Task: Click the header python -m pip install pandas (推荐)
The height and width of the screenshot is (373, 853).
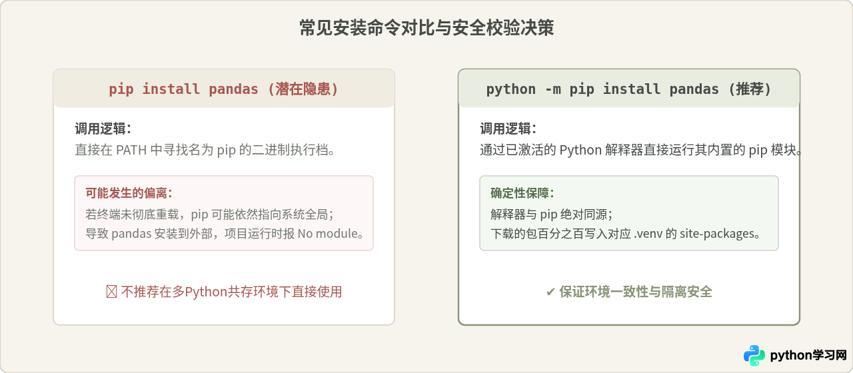Action: (x=629, y=89)
